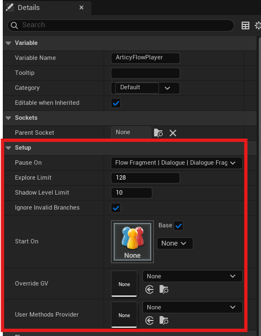This screenshot has height=336, width=261.
Task: Close the Details tab
Action: click(x=81, y=8)
